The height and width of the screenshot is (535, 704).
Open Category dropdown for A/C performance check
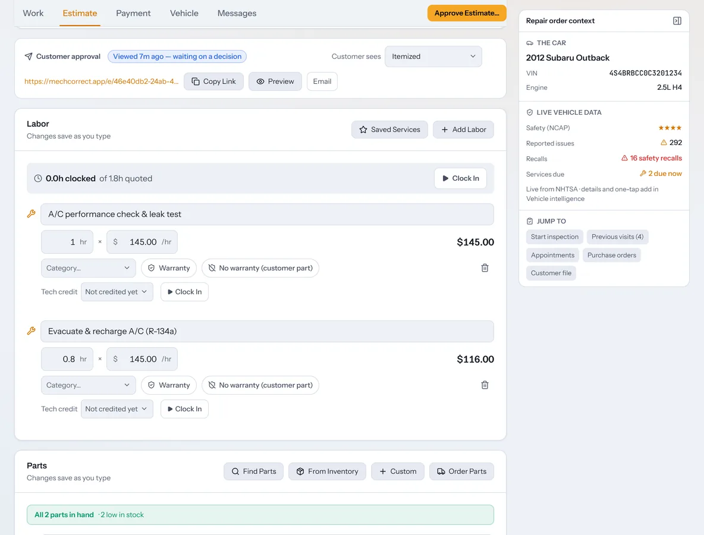click(x=89, y=268)
